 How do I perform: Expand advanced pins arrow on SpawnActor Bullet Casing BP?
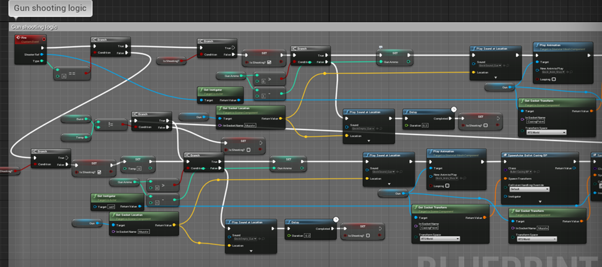pyautogui.click(x=540, y=202)
